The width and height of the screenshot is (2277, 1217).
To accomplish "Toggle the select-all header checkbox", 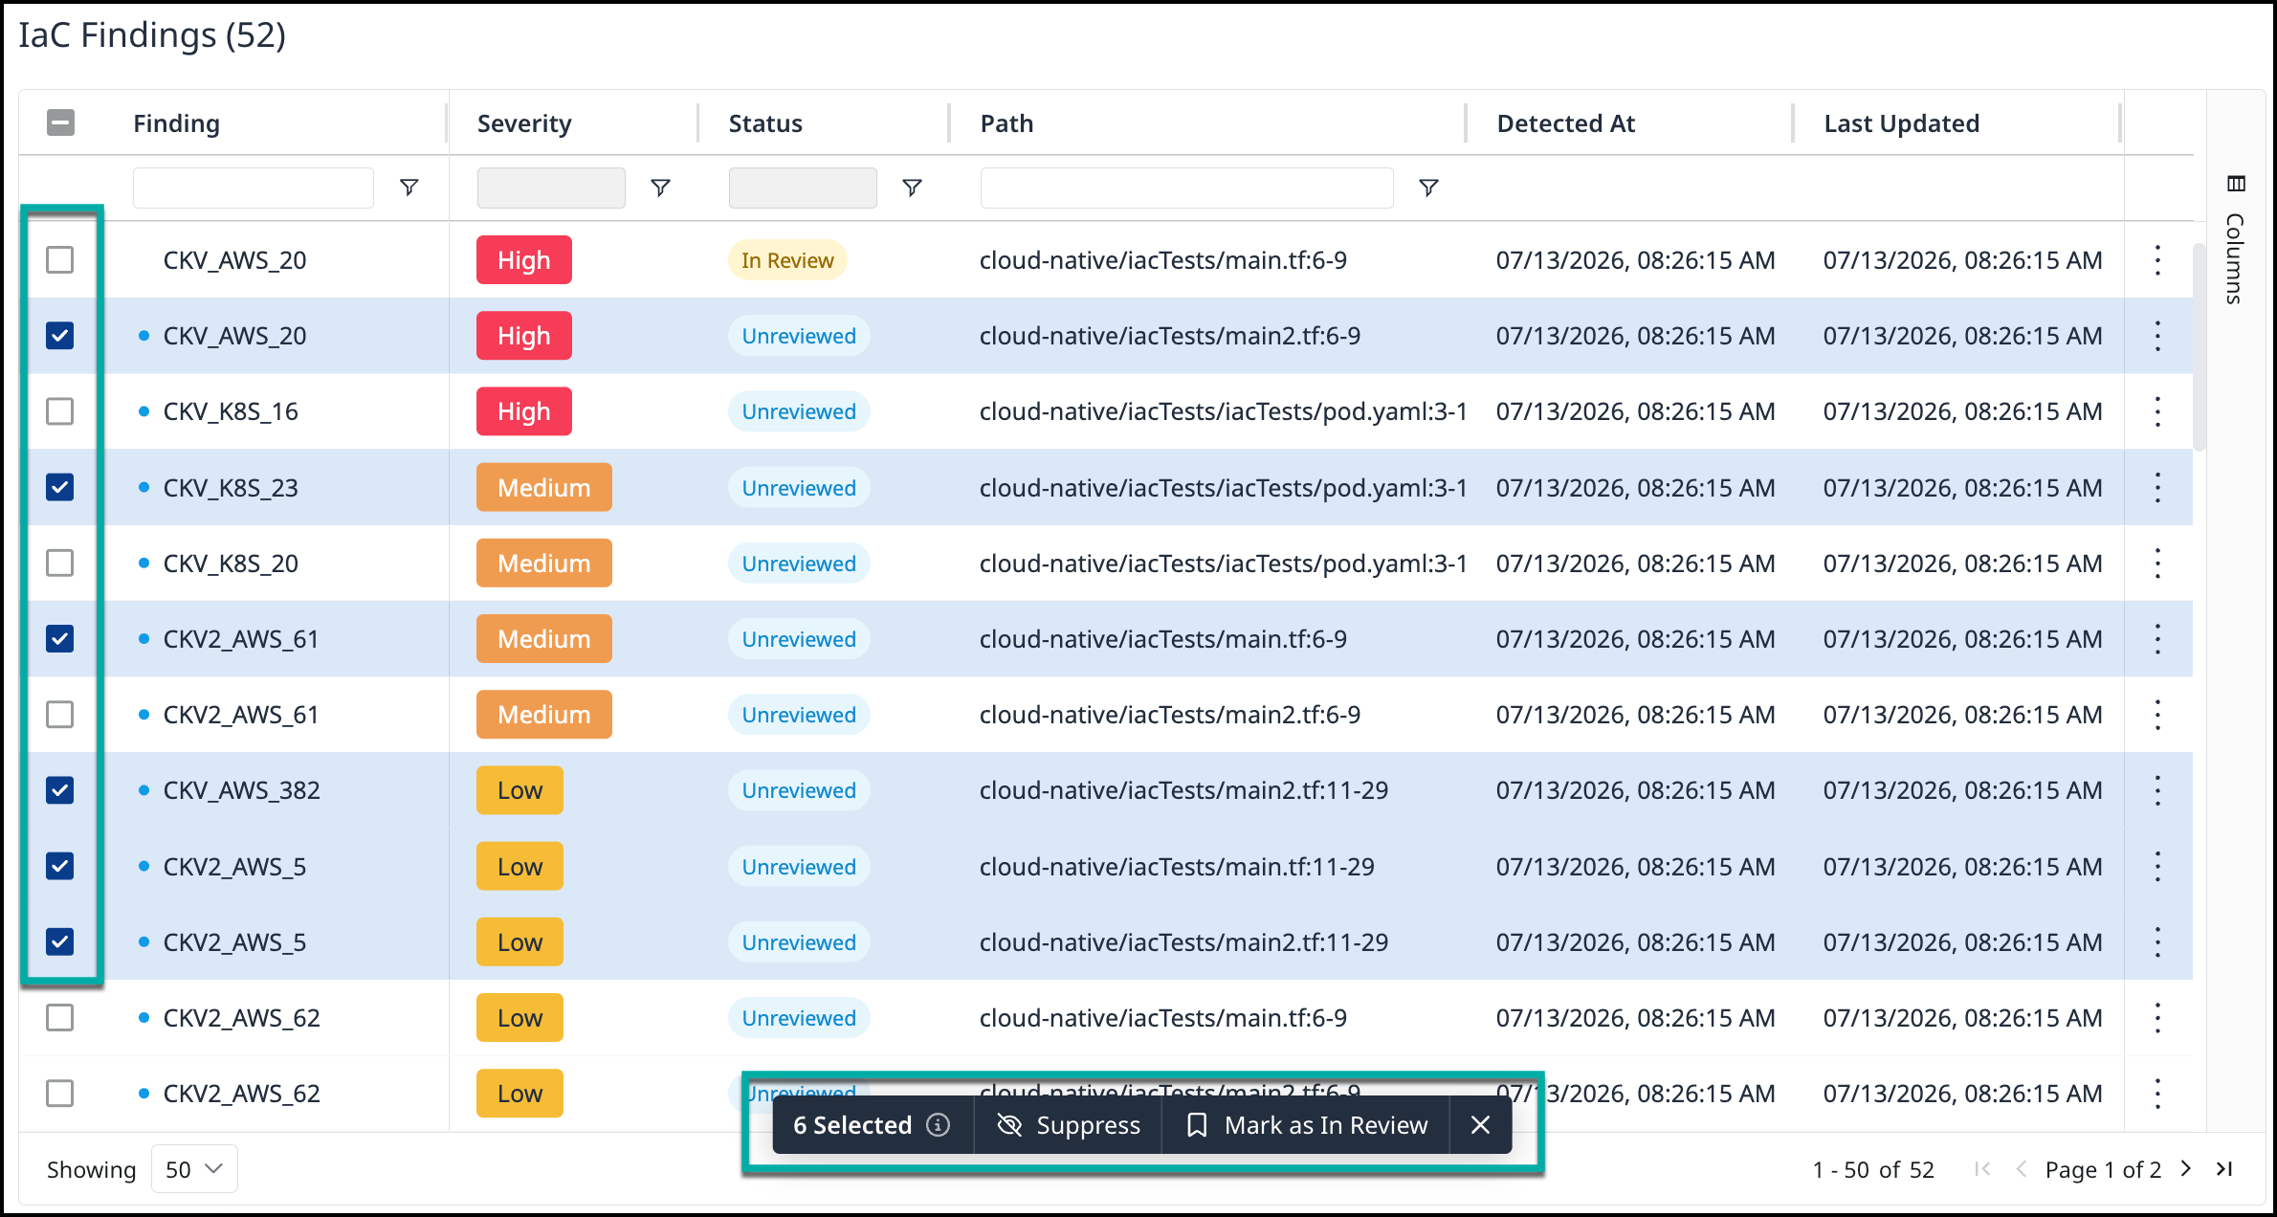I will [60, 122].
